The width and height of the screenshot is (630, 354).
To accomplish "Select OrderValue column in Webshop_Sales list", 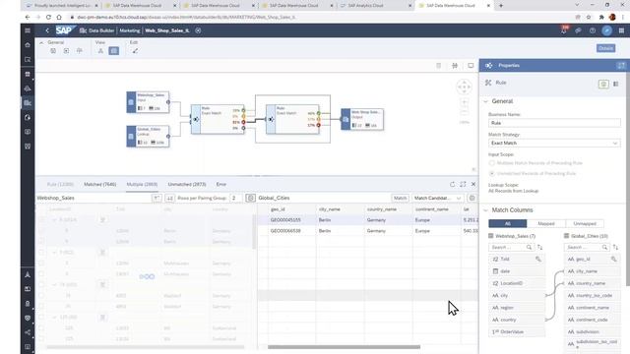I will pos(517,332).
